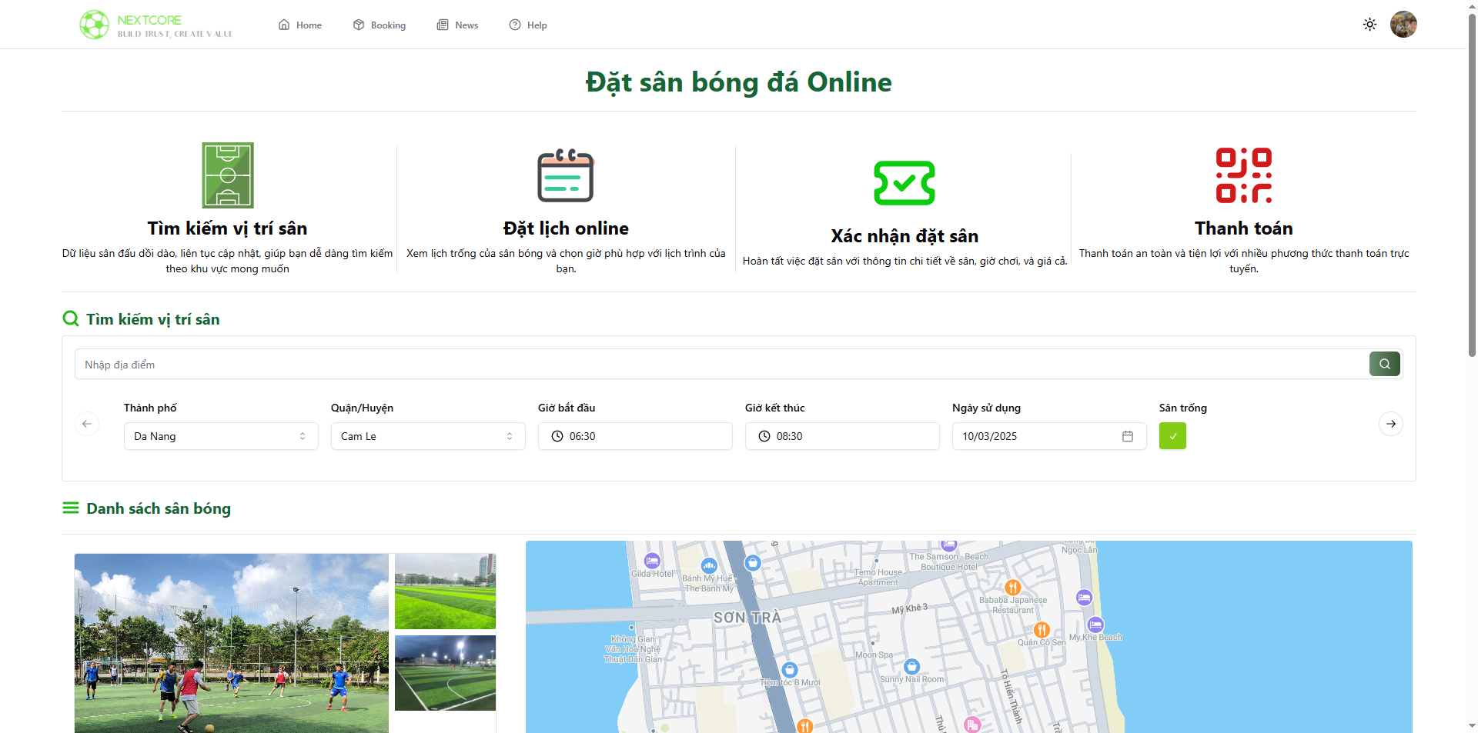
Task: Open calendar picker in Ngày sử dụng field
Action: pyautogui.click(x=1127, y=436)
